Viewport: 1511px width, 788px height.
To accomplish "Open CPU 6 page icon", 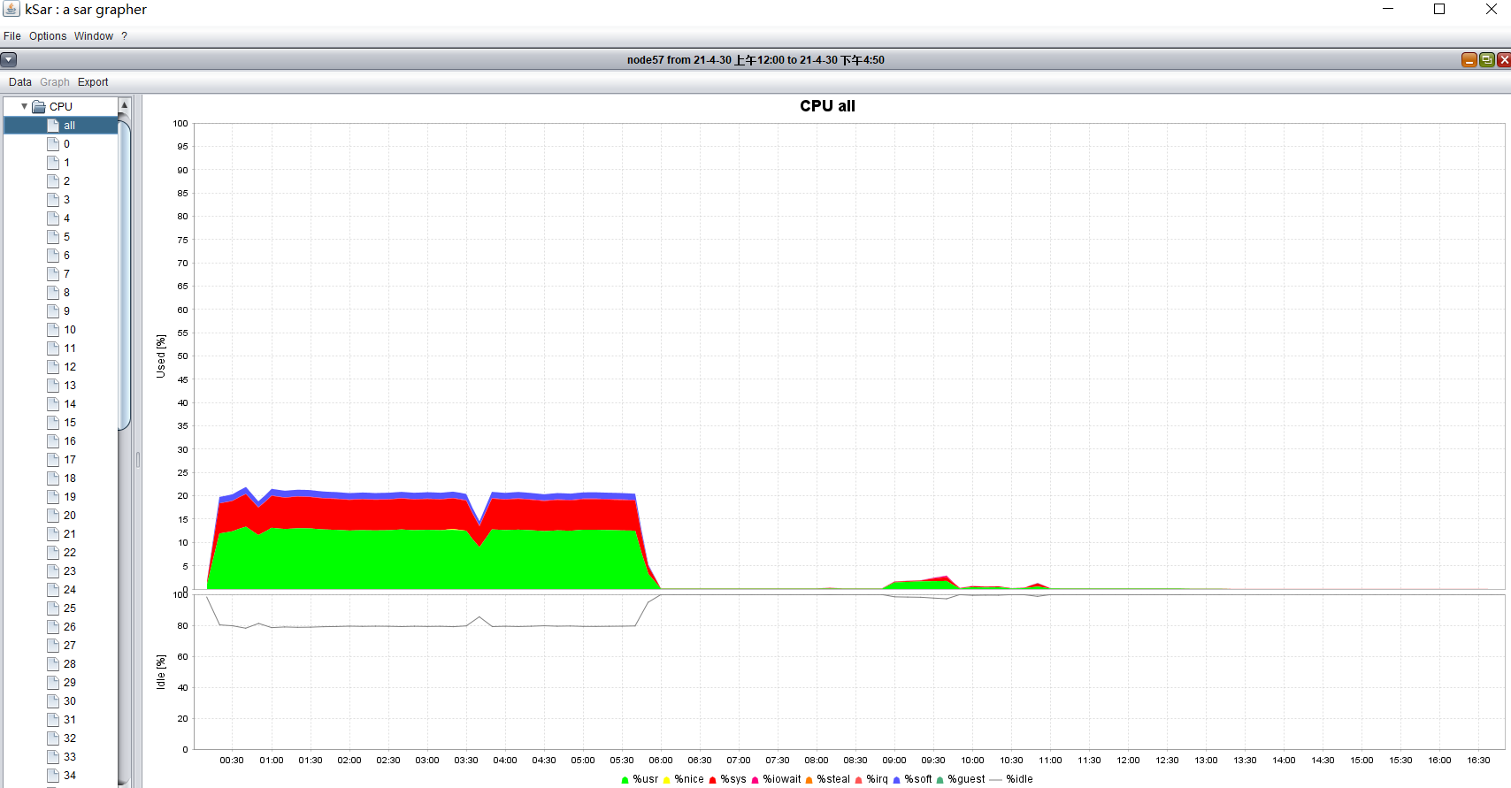I will click(x=53, y=255).
